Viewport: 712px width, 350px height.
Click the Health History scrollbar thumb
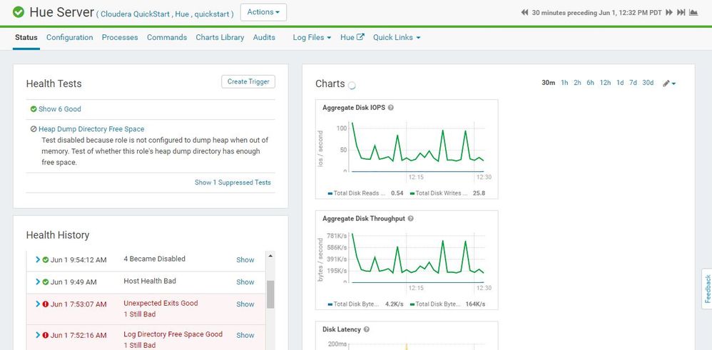(270, 294)
